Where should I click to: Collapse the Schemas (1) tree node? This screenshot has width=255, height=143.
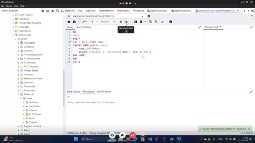(x=13, y=35)
